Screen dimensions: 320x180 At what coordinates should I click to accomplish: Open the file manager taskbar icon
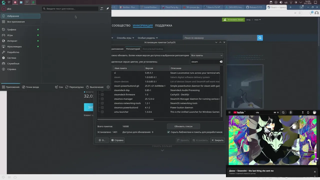click(x=21, y=2)
